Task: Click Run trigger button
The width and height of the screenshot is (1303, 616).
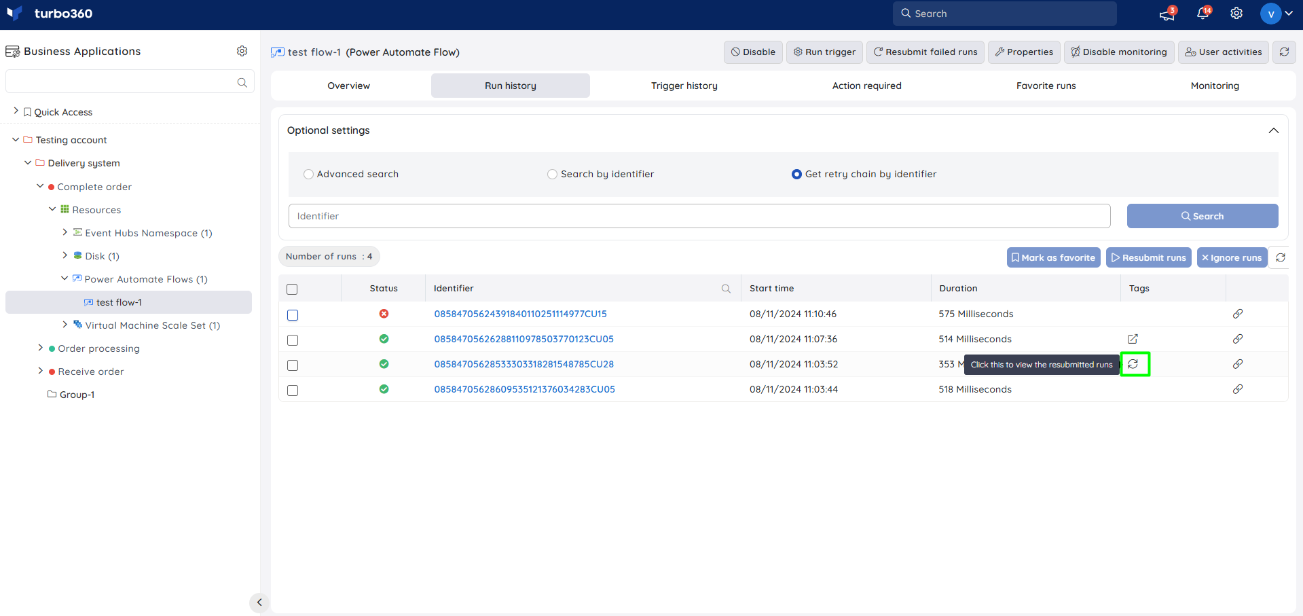Action: pos(825,52)
